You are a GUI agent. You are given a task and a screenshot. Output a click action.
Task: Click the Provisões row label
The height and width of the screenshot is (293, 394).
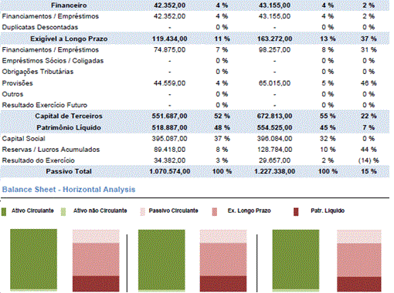(x=17, y=83)
